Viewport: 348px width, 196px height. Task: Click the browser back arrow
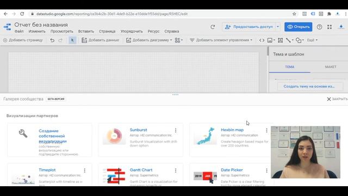pos(6,14)
